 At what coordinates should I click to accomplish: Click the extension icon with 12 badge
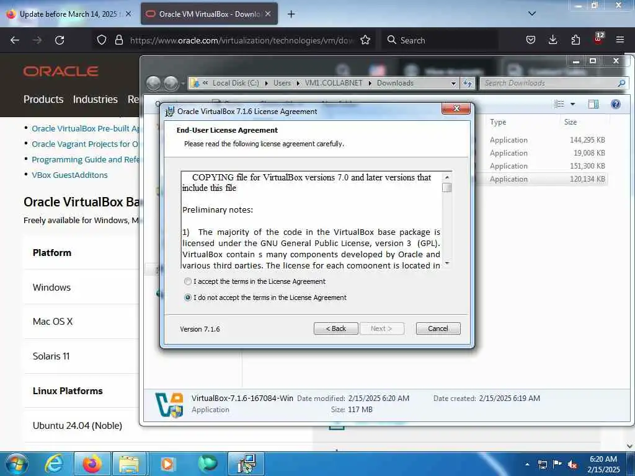pos(598,39)
